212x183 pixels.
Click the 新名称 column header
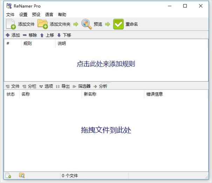[90, 94]
